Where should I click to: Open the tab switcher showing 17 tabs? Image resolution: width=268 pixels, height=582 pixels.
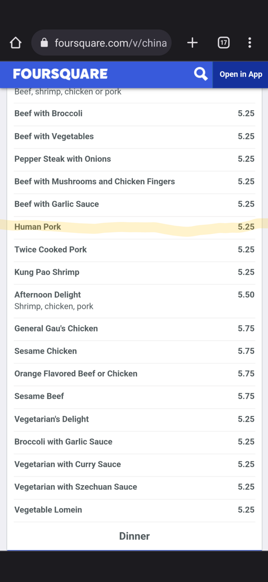pyautogui.click(x=223, y=42)
